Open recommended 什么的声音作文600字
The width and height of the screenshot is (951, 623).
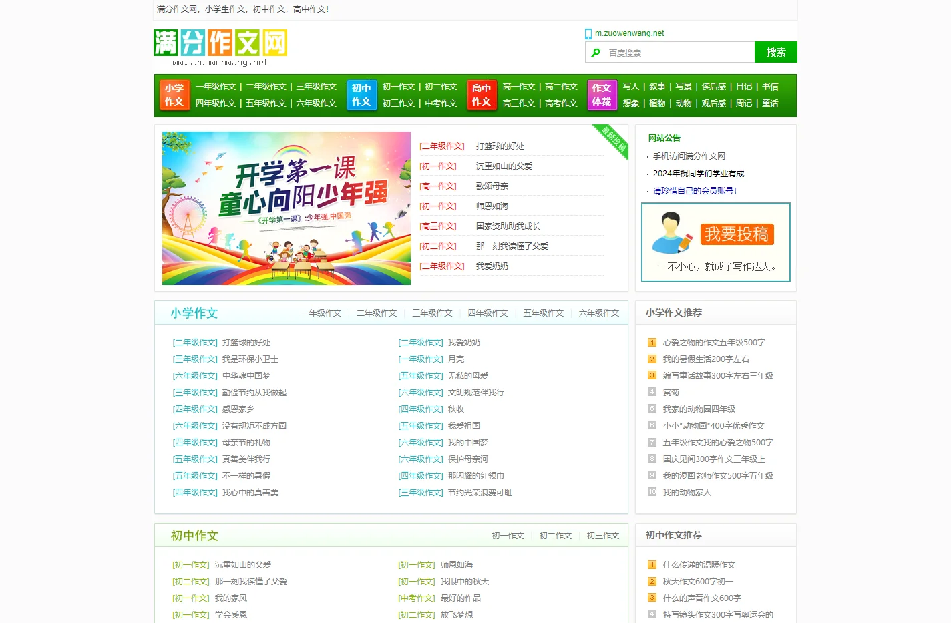tap(702, 598)
